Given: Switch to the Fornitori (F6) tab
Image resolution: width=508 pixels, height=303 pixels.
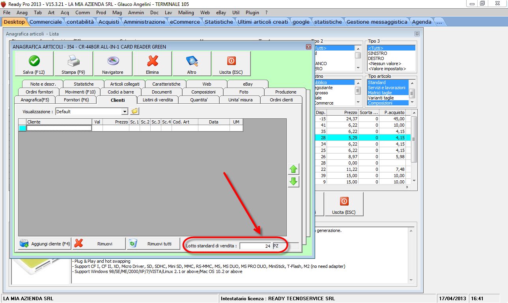Looking at the screenshot, I should [77, 100].
